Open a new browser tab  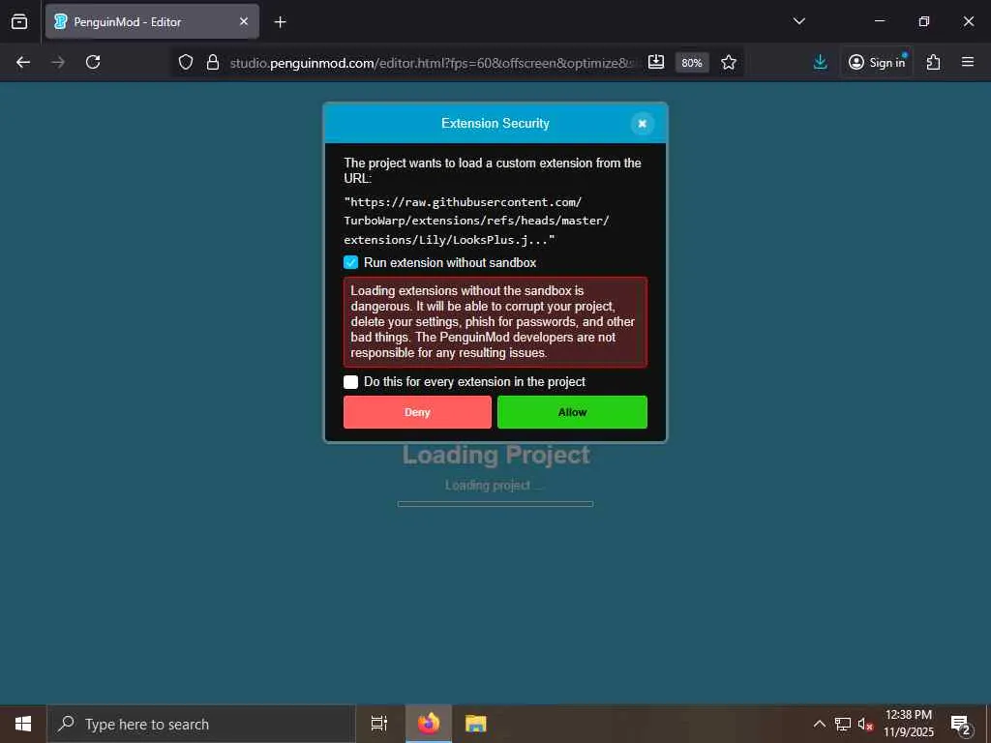click(x=280, y=22)
